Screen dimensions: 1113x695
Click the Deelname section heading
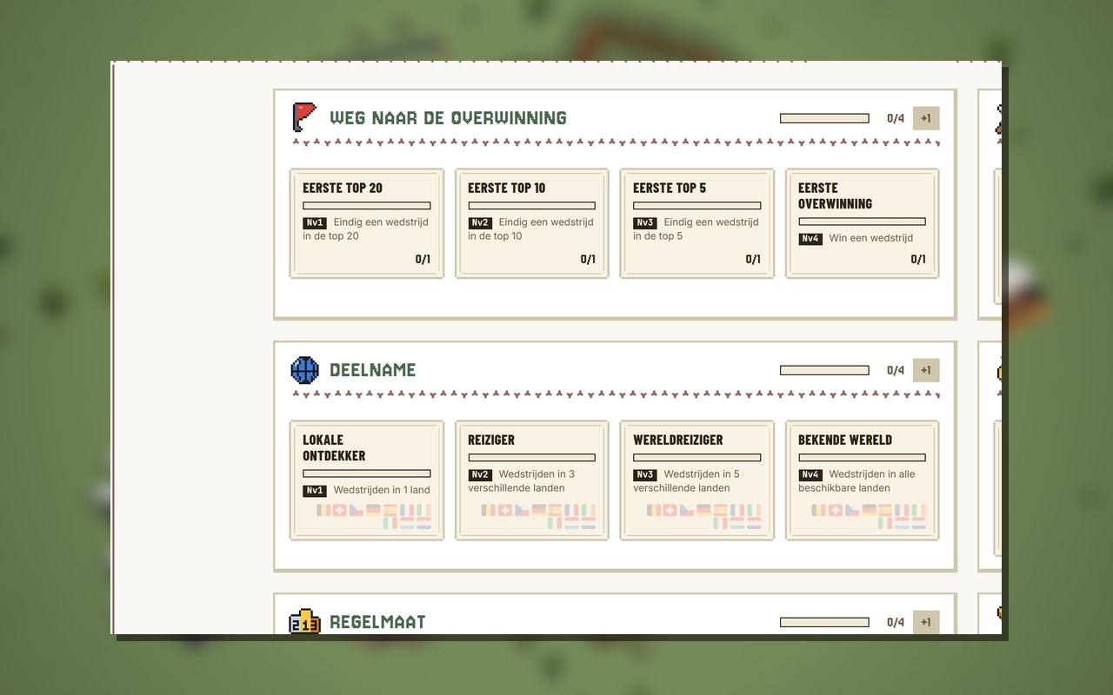pos(372,370)
